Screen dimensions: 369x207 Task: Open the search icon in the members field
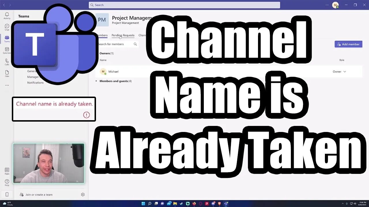[135, 44]
